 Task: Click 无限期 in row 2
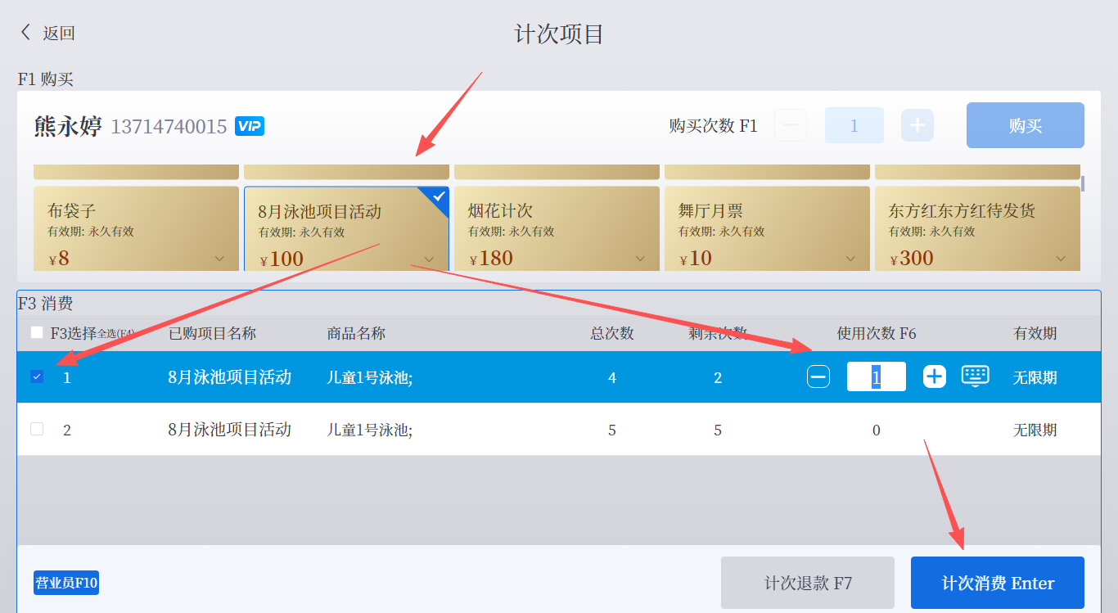[x=1035, y=430]
